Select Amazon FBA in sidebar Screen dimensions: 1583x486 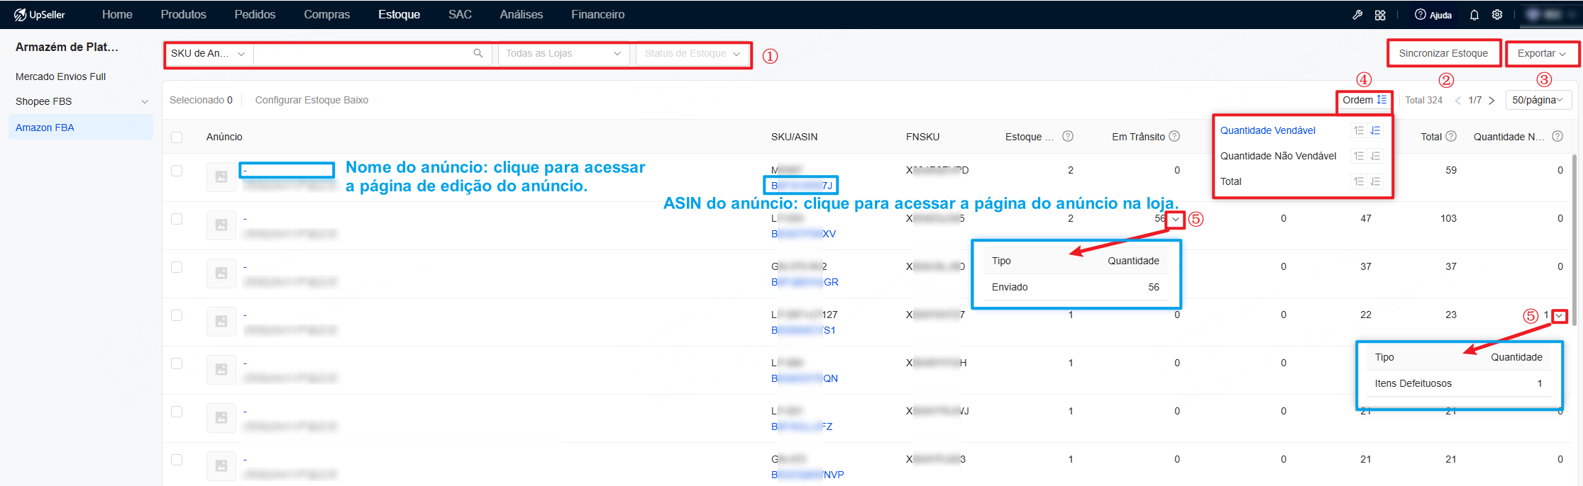click(x=81, y=128)
